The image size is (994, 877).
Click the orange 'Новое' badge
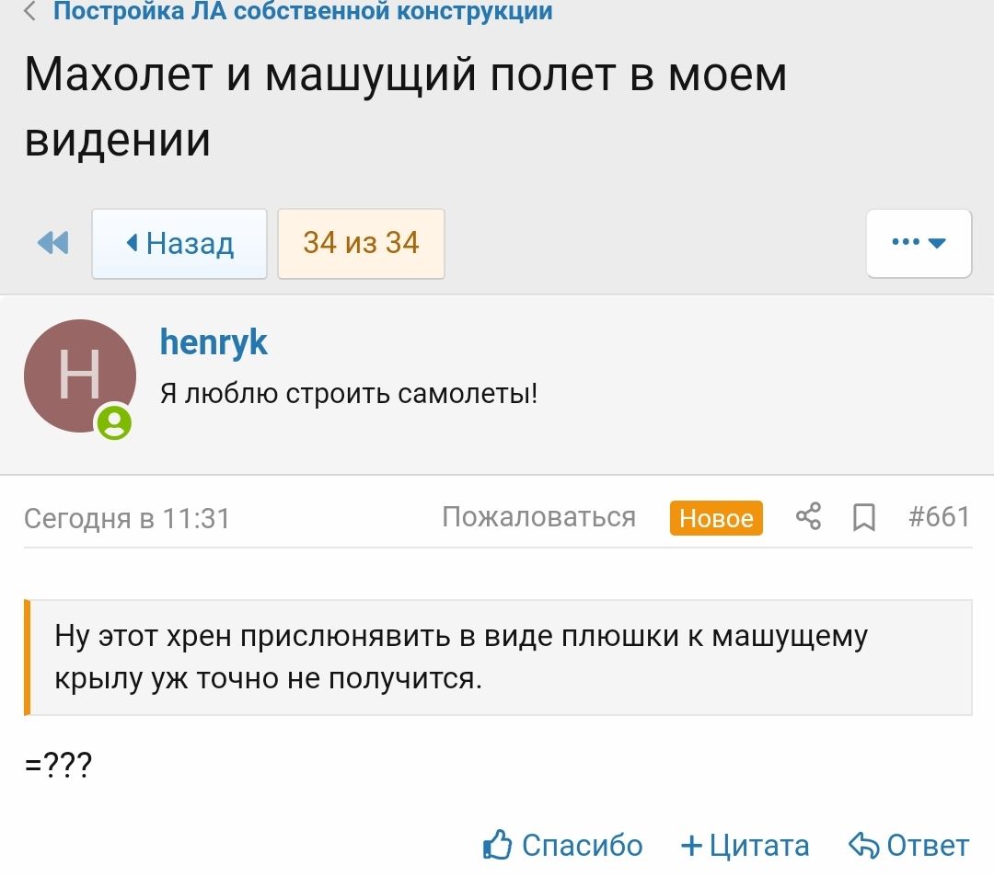(x=716, y=518)
